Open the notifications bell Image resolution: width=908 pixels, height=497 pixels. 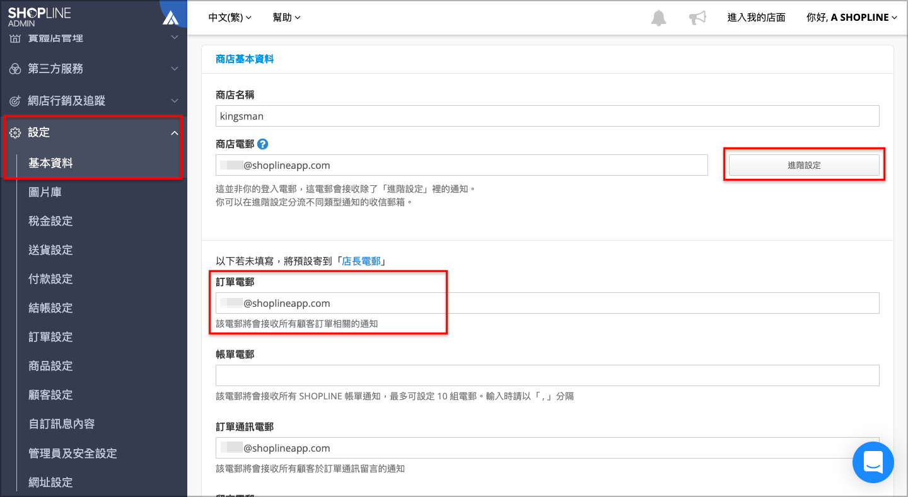(658, 18)
